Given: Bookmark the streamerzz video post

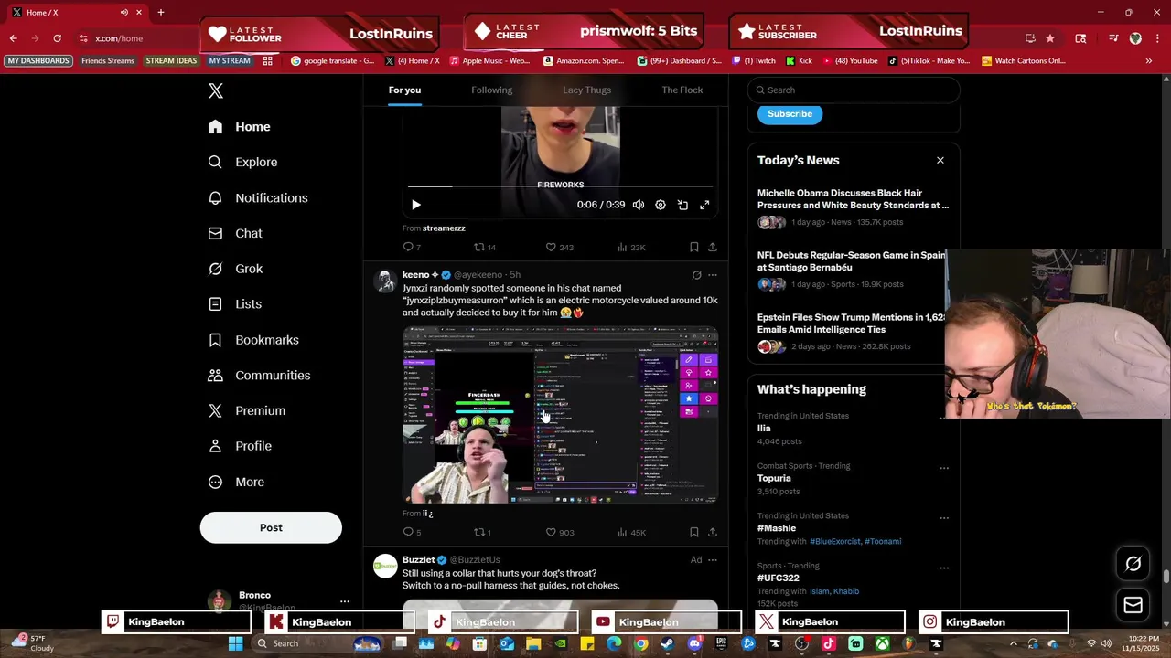Looking at the screenshot, I should [693, 247].
